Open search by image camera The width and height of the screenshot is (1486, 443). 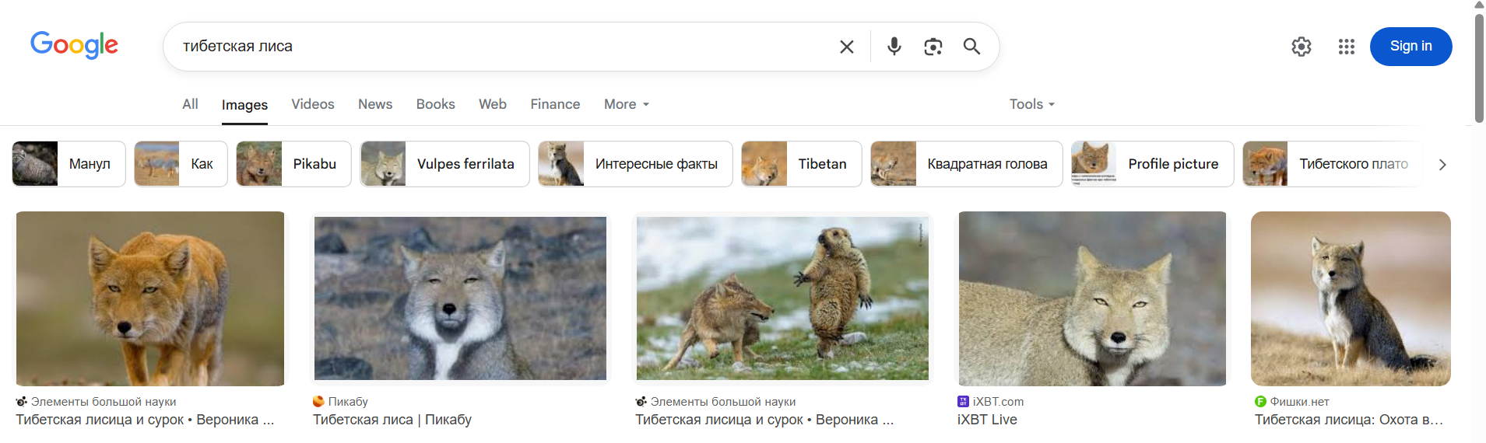coord(933,47)
